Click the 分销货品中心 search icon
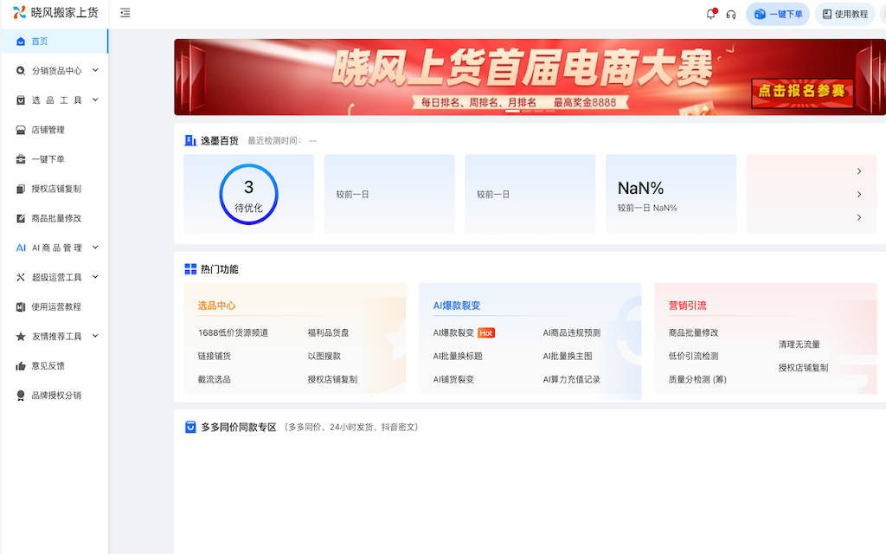The height and width of the screenshot is (554, 886). point(21,71)
